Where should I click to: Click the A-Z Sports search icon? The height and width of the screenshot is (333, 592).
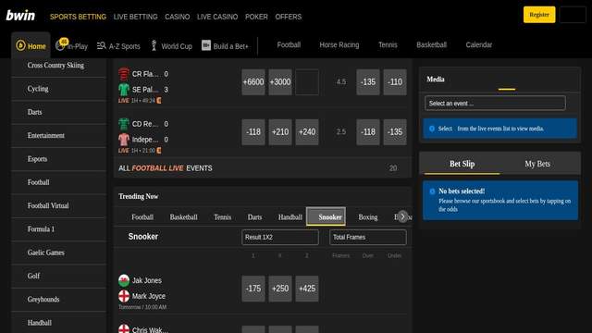pos(101,45)
